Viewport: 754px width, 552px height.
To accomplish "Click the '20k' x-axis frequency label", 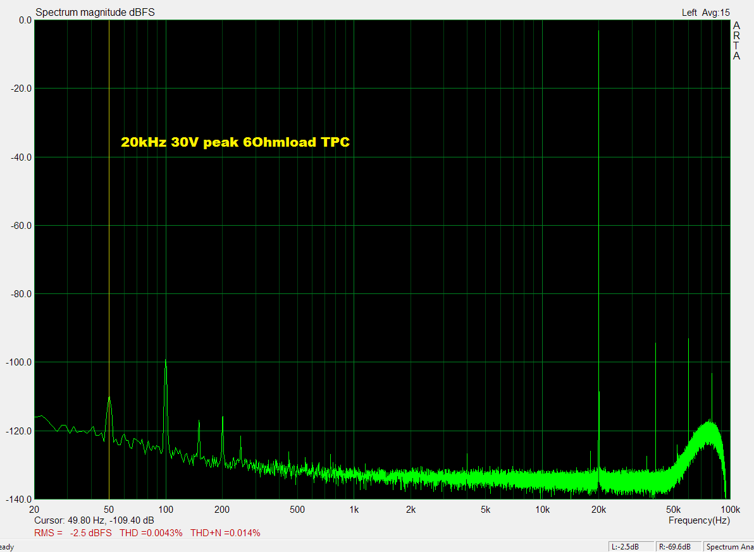I will pyautogui.click(x=598, y=509).
